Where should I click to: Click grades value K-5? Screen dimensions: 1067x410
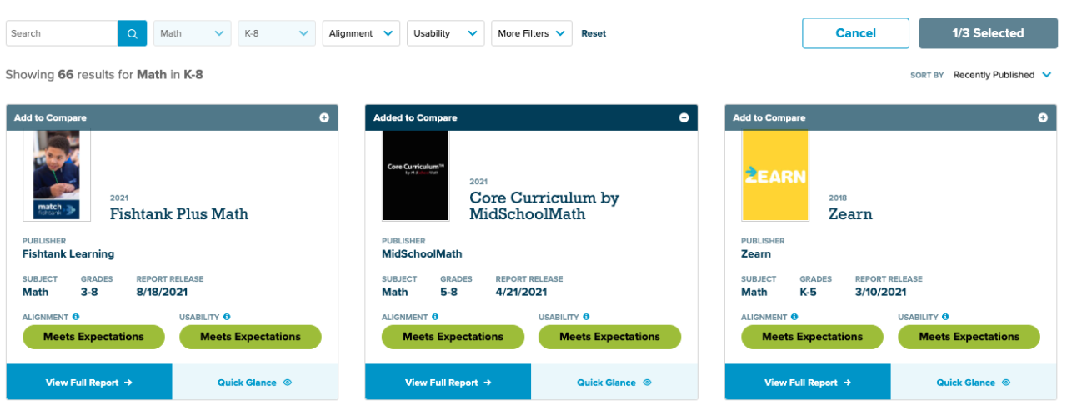[x=809, y=292]
